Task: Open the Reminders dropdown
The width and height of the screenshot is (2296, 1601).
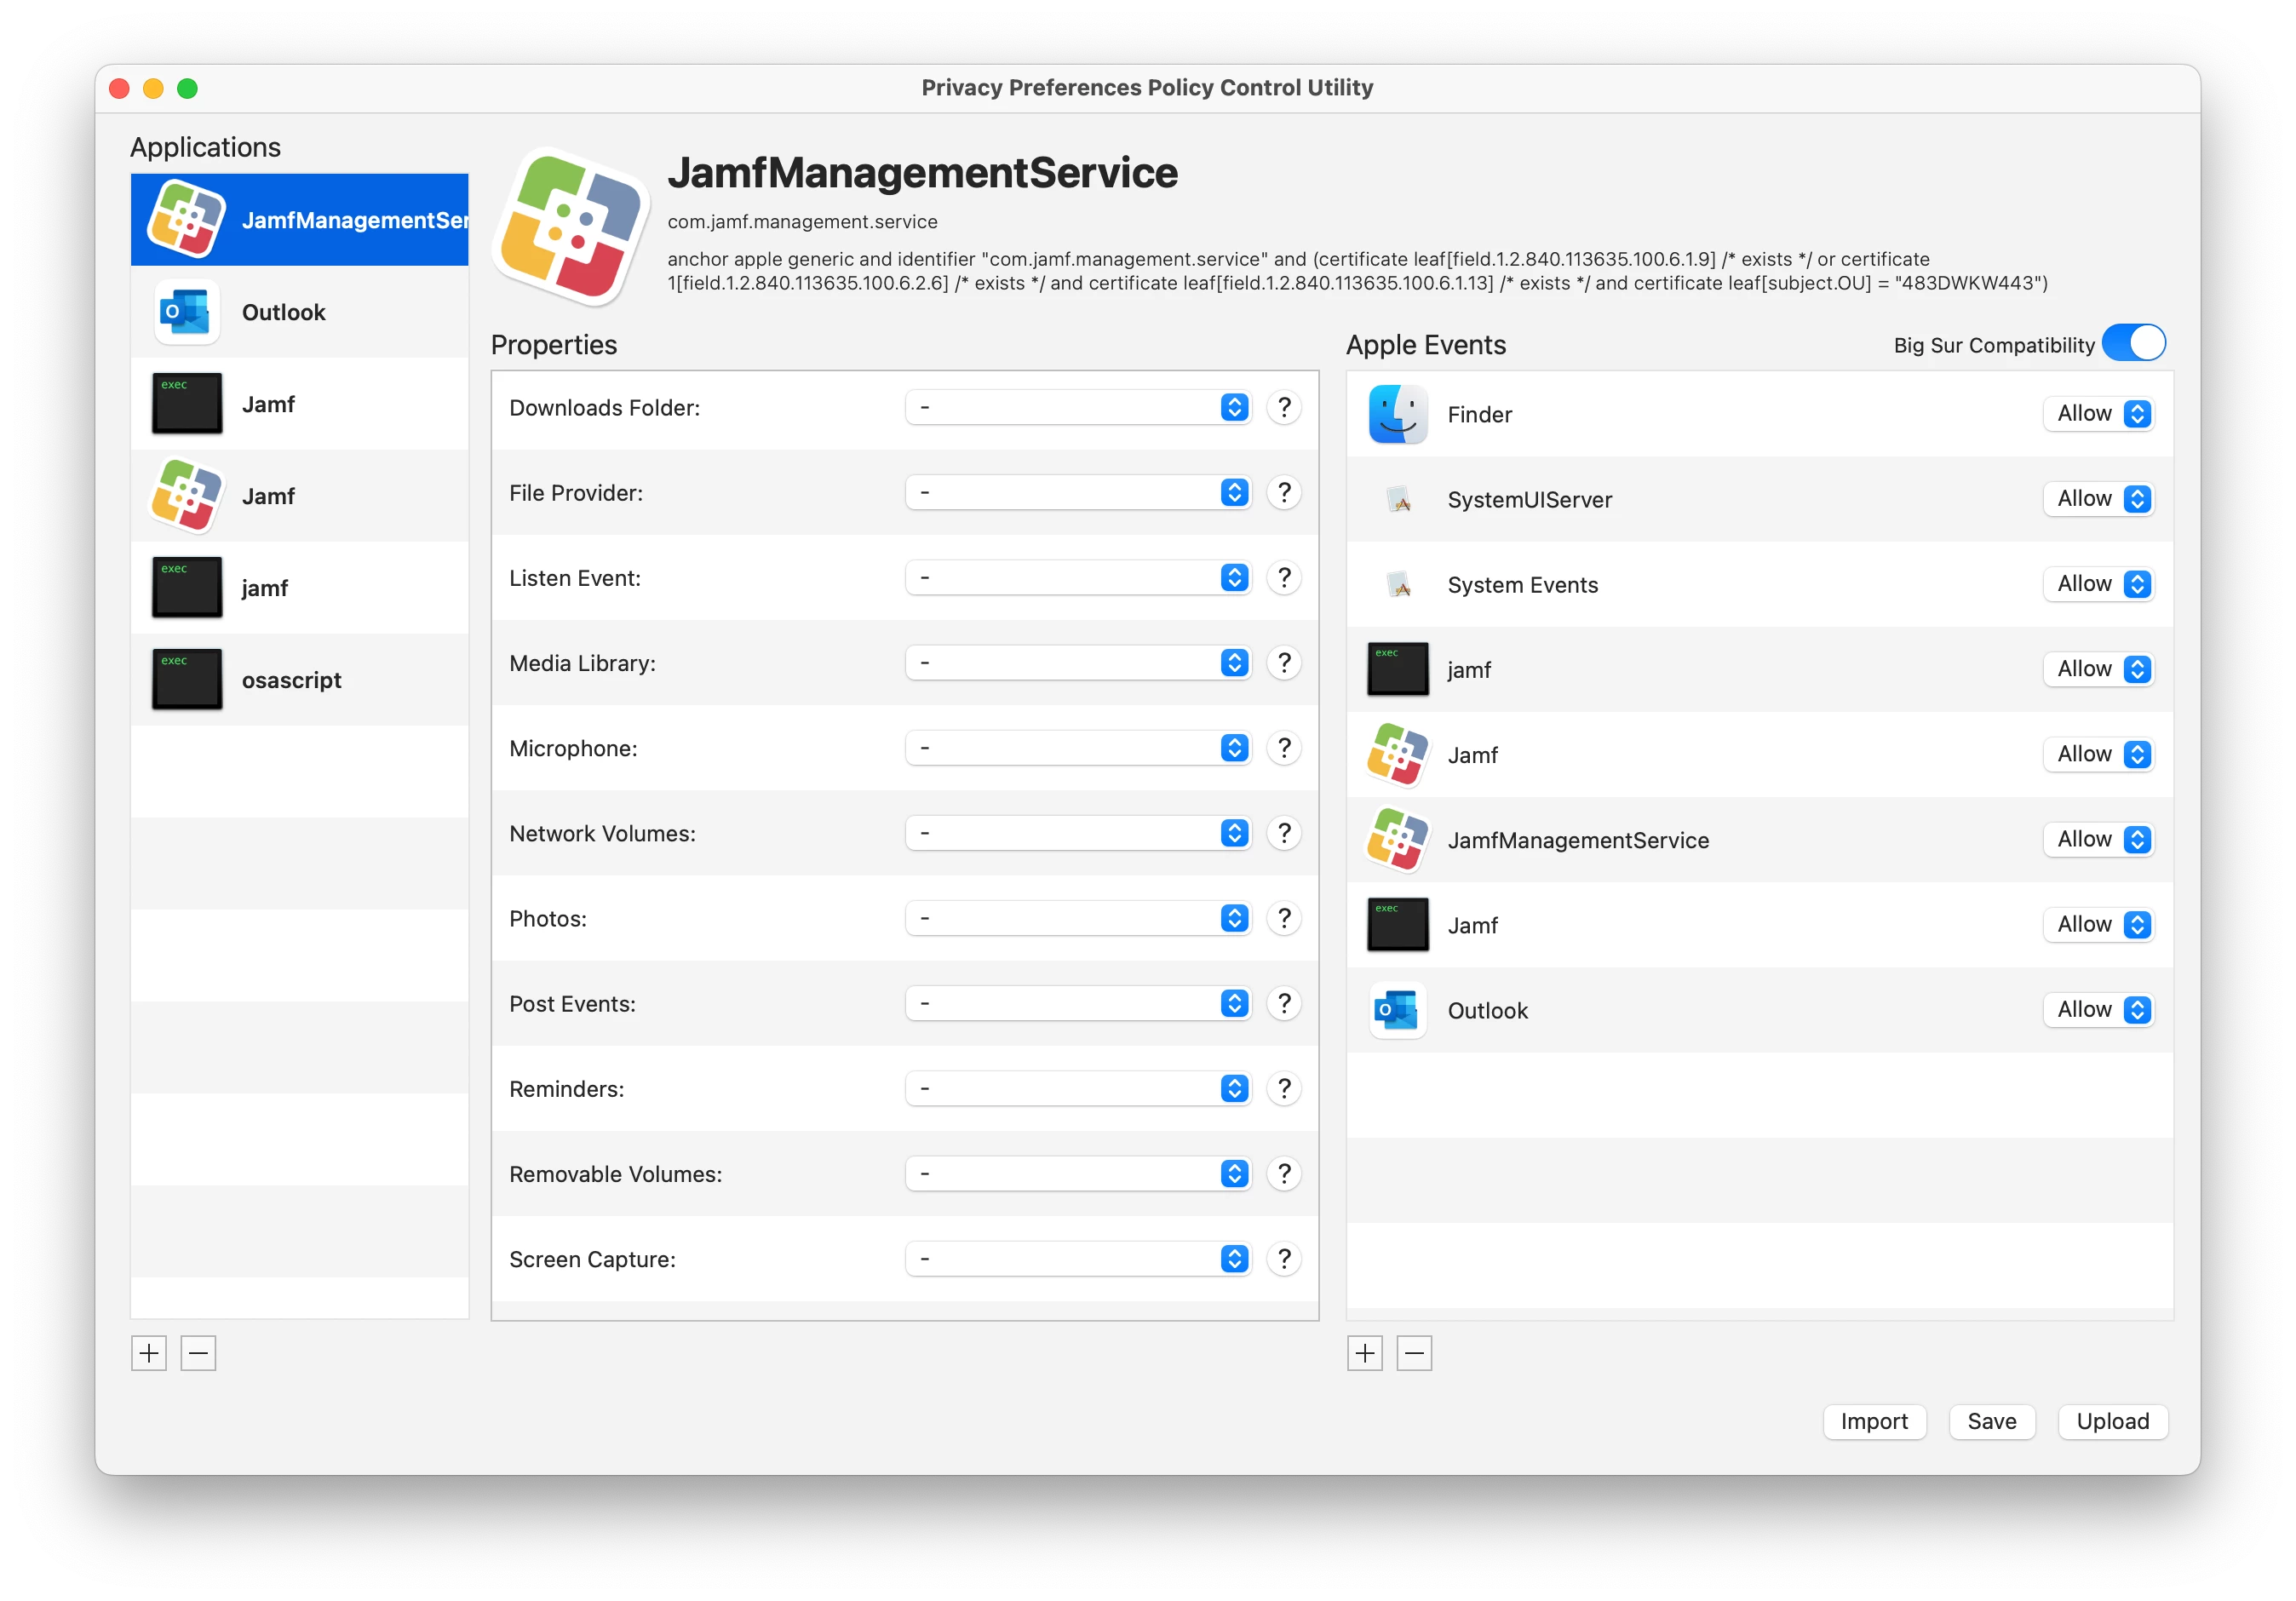Action: [1078, 1088]
